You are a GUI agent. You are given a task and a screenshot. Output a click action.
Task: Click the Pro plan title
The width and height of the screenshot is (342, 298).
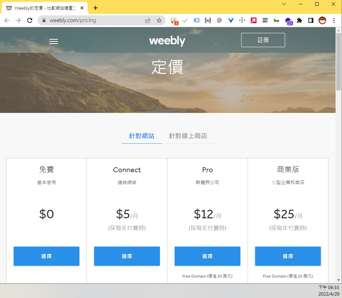pyautogui.click(x=207, y=170)
